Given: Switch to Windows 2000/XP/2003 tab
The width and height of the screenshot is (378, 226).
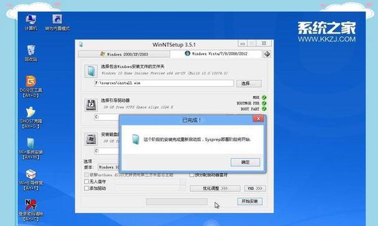Looking at the screenshot, I should point(124,54).
